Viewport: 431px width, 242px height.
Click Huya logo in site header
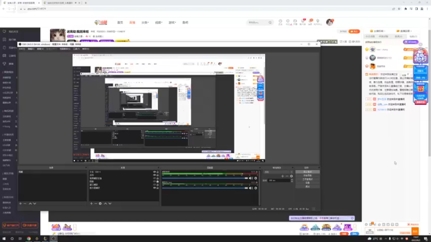(x=101, y=23)
